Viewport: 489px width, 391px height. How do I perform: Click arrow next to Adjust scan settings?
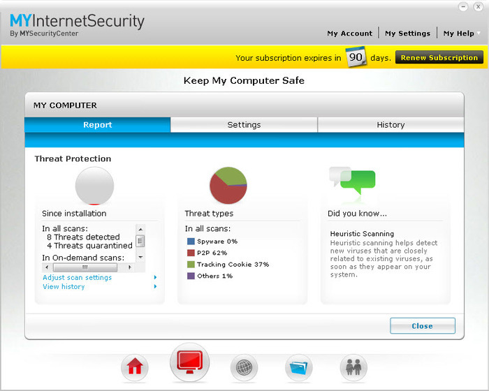click(155, 277)
